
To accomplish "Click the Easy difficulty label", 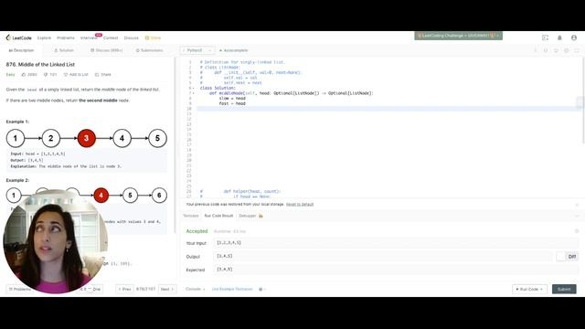I will (x=10, y=75).
